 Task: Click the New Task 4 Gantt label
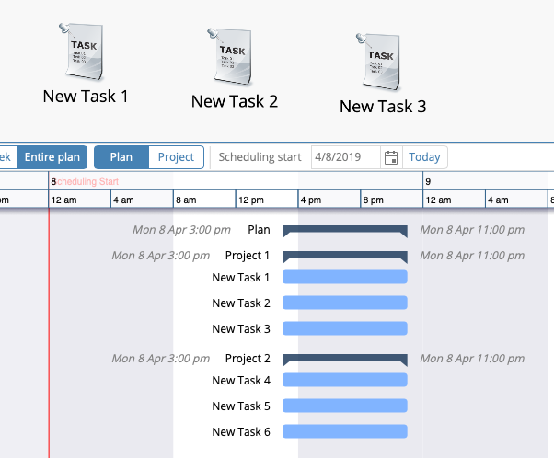point(241,381)
